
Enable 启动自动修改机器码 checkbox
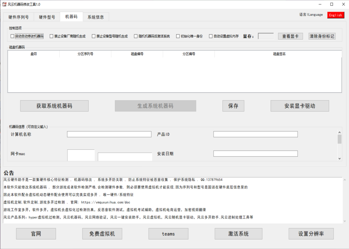tap(12, 36)
